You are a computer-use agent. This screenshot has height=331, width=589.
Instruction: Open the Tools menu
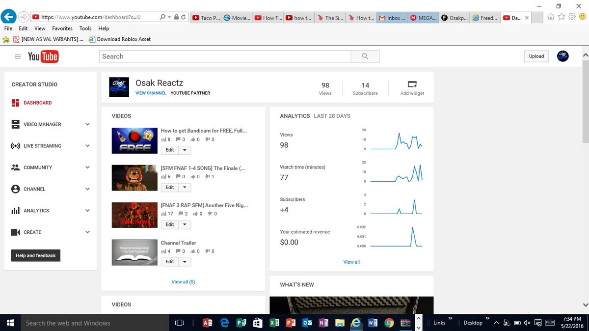[85, 28]
